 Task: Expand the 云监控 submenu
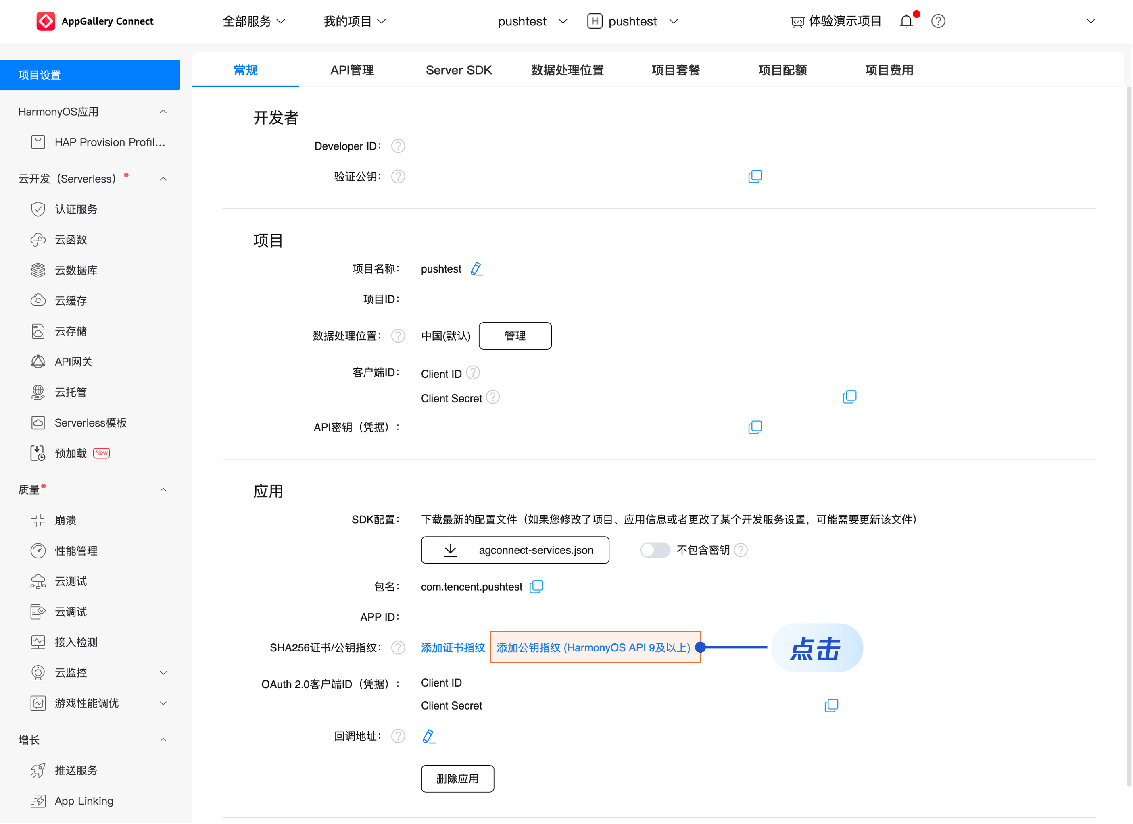point(163,674)
